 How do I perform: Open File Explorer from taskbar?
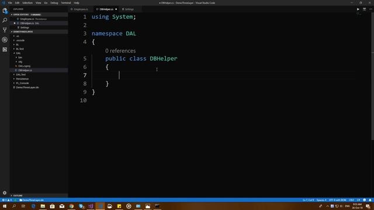click(43, 206)
